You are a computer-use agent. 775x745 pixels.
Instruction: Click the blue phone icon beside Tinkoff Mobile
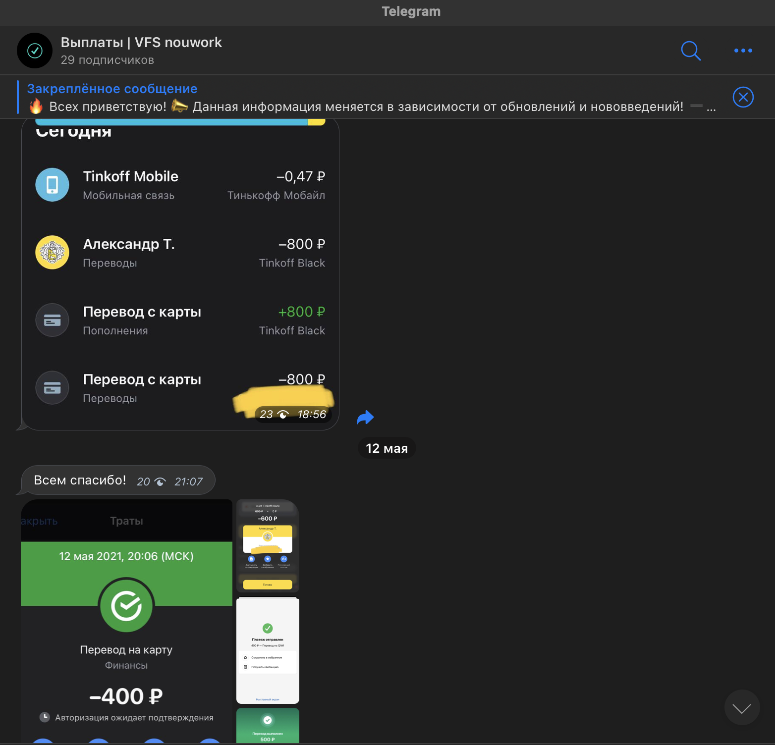tap(52, 185)
